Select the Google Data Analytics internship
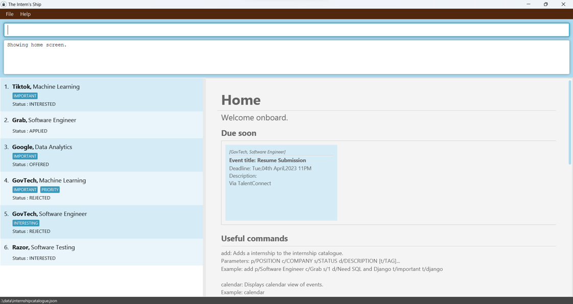This screenshot has height=304, width=573. point(102,155)
